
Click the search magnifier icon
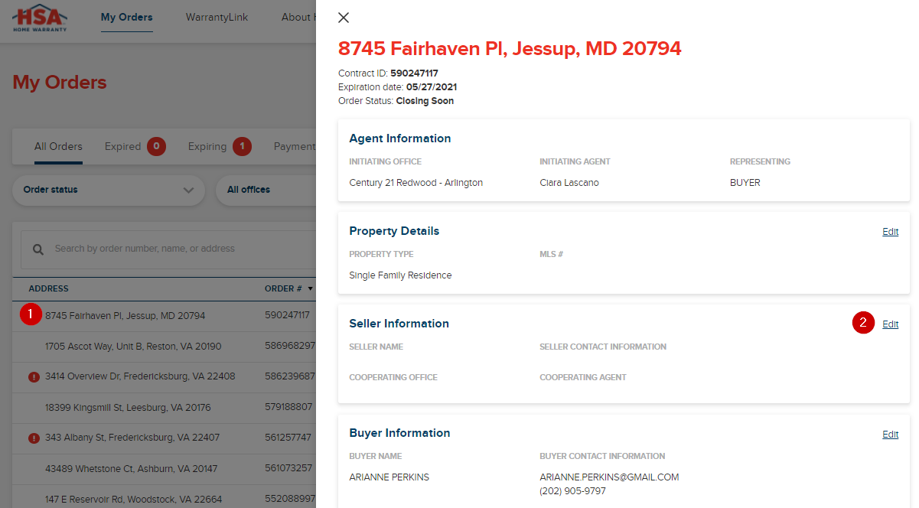tap(37, 249)
